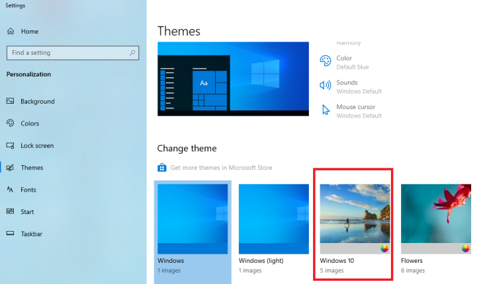Open Sounds Windows Default option

point(351,87)
